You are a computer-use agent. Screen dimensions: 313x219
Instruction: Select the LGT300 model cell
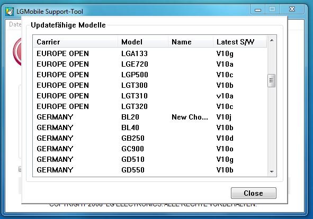[x=135, y=85]
